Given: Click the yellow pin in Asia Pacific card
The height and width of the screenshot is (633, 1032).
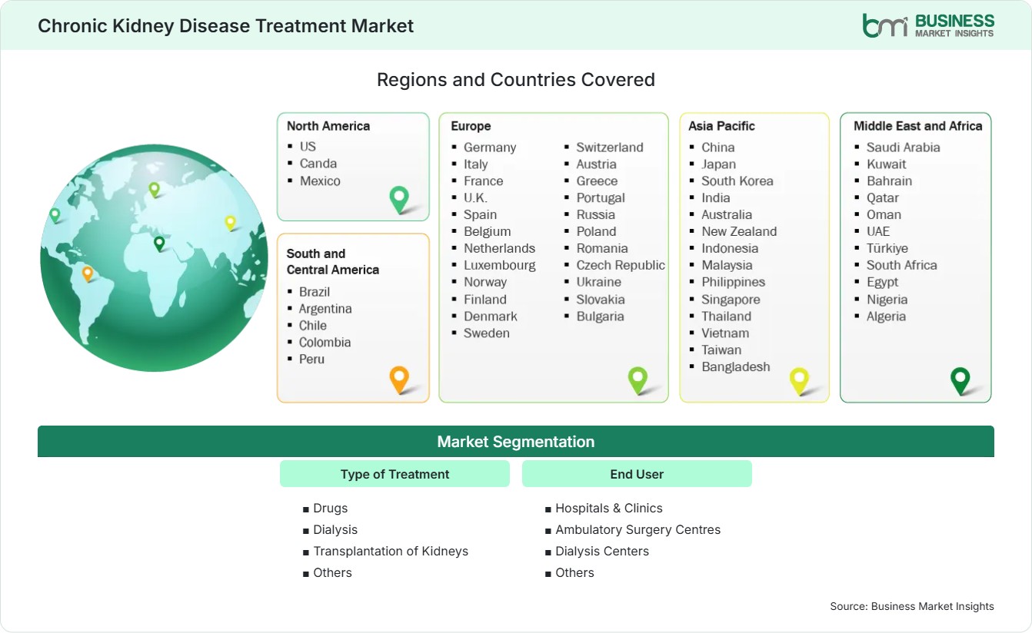Looking at the screenshot, I should click(800, 381).
